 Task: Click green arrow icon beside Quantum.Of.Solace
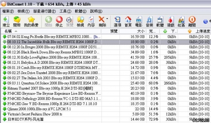[x=5, y=83]
